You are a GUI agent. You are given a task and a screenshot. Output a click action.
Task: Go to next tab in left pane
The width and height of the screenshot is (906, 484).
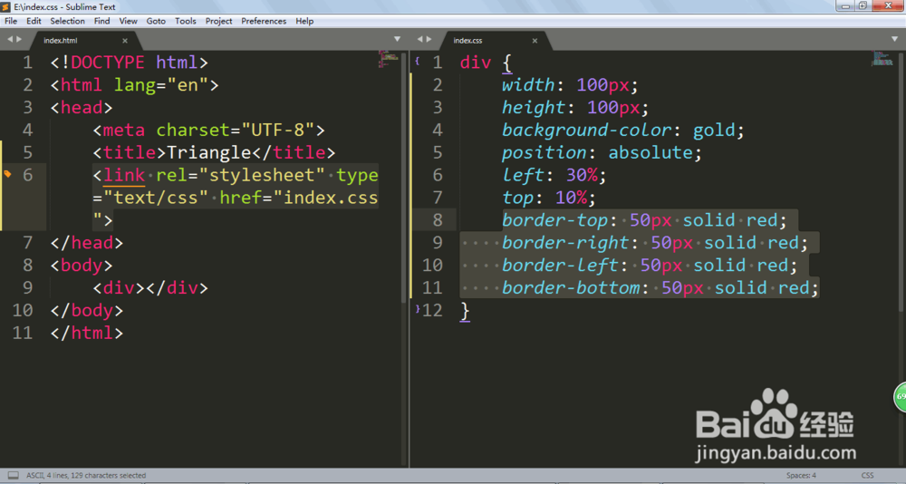coord(19,39)
